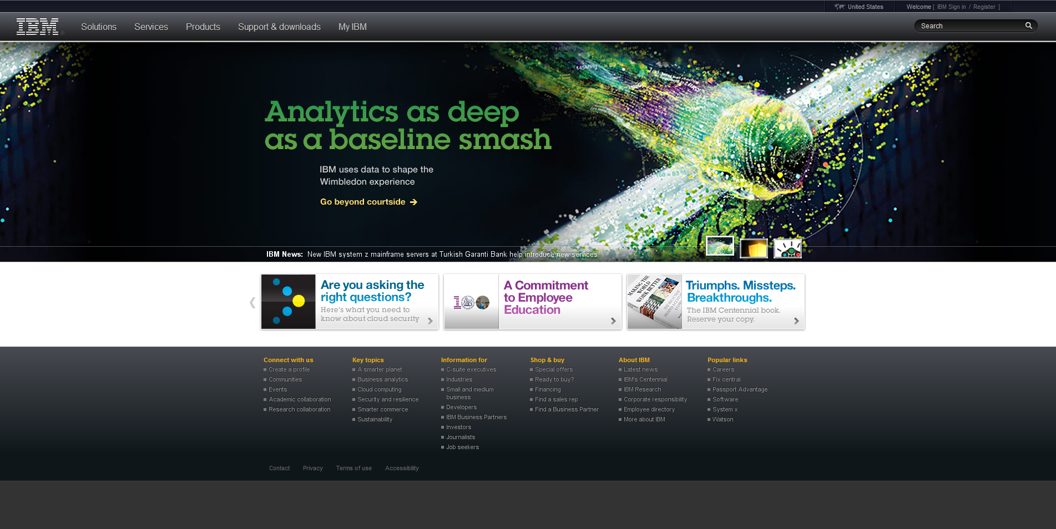Click the IBM Sign in link

pos(951,7)
